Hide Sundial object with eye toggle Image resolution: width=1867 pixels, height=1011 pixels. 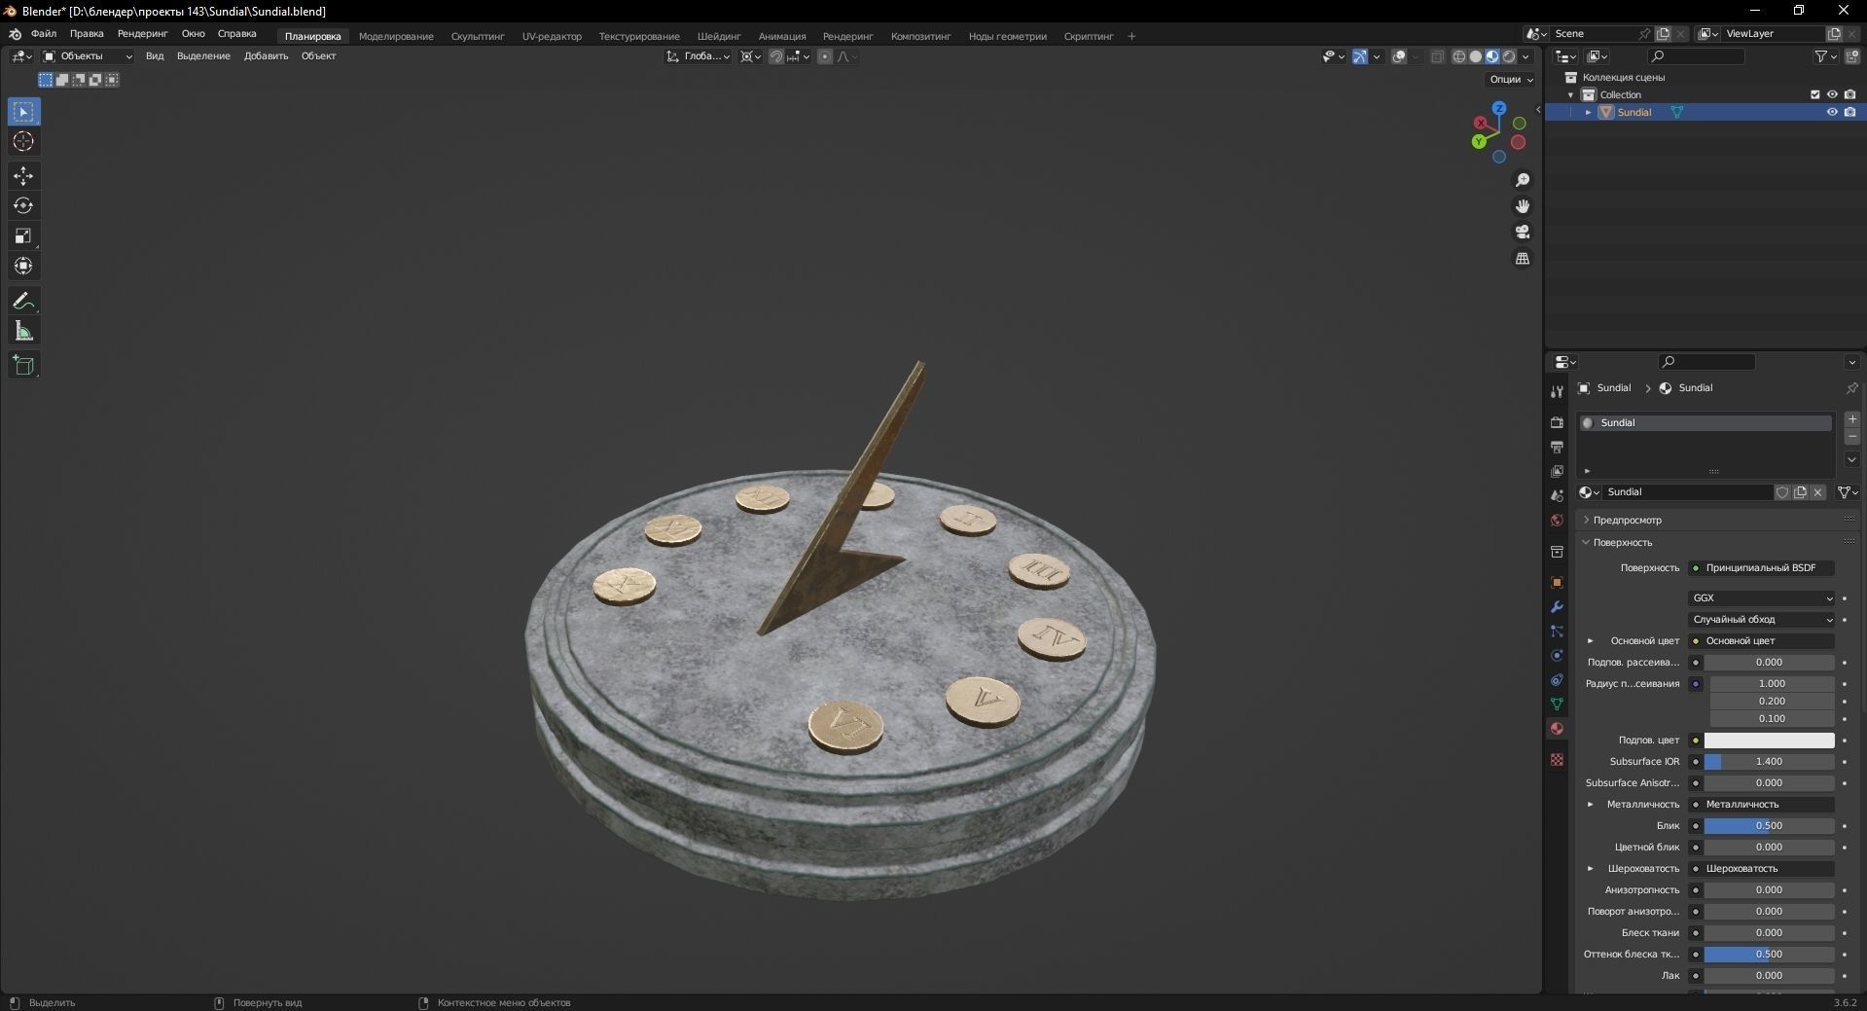(1831, 112)
